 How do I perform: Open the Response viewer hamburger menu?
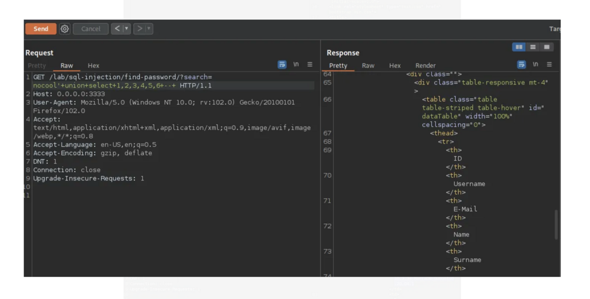[x=549, y=64]
